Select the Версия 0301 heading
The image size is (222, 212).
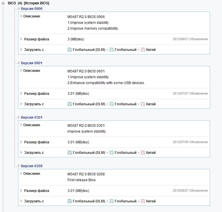(x=31, y=117)
